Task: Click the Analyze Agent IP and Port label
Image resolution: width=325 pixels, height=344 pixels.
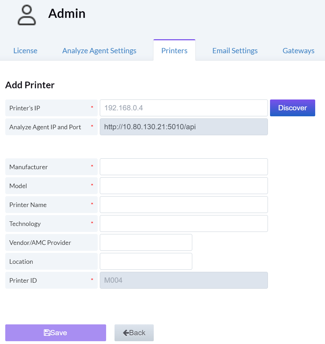Action: [x=45, y=127]
